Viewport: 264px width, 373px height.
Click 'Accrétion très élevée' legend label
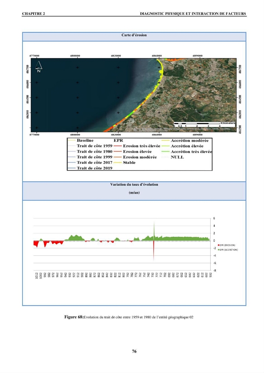(192, 152)
